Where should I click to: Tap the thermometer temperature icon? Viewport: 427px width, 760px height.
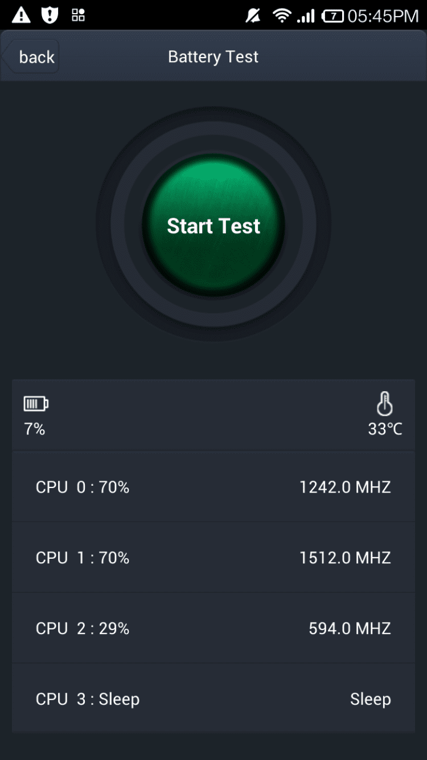385,404
